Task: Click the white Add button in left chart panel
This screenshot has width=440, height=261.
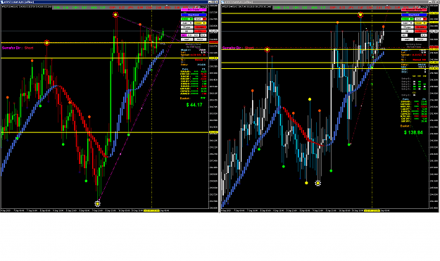Action: coord(187,23)
